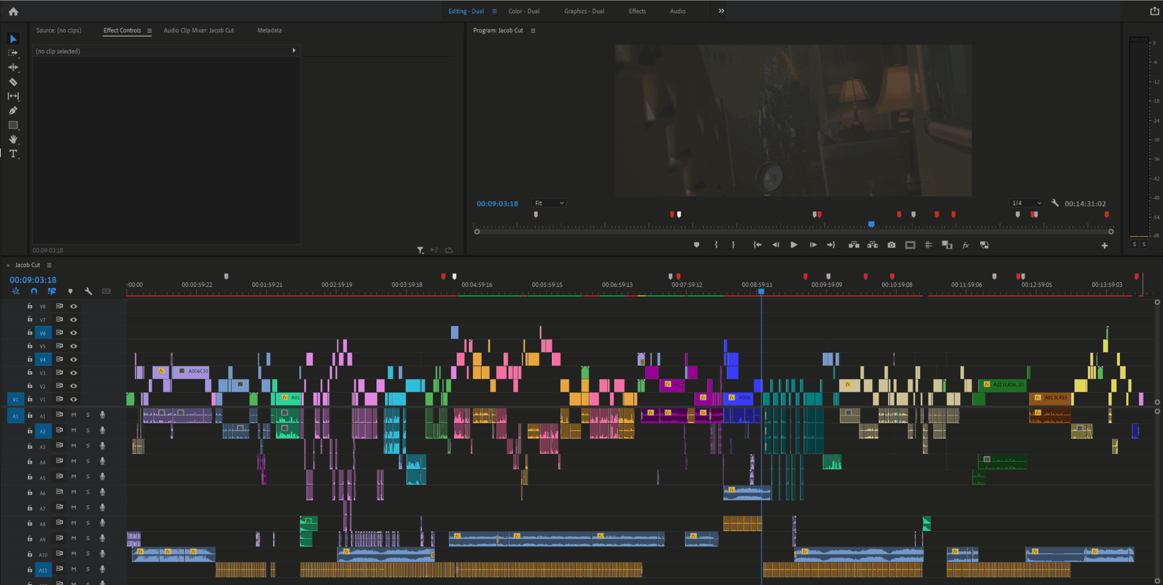Viewport: 1163px width, 585px height.
Task: Click Export Frame camera icon
Action: click(x=892, y=245)
